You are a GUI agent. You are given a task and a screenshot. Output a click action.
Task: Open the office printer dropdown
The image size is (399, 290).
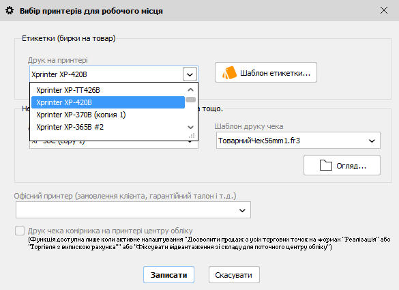(x=133, y=209)
